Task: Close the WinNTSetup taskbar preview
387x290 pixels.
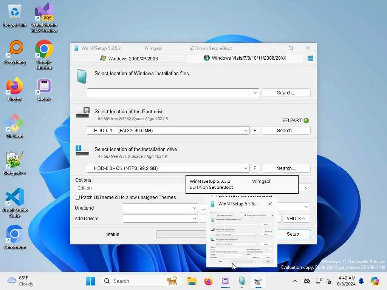Action: [x=270, y=204]
